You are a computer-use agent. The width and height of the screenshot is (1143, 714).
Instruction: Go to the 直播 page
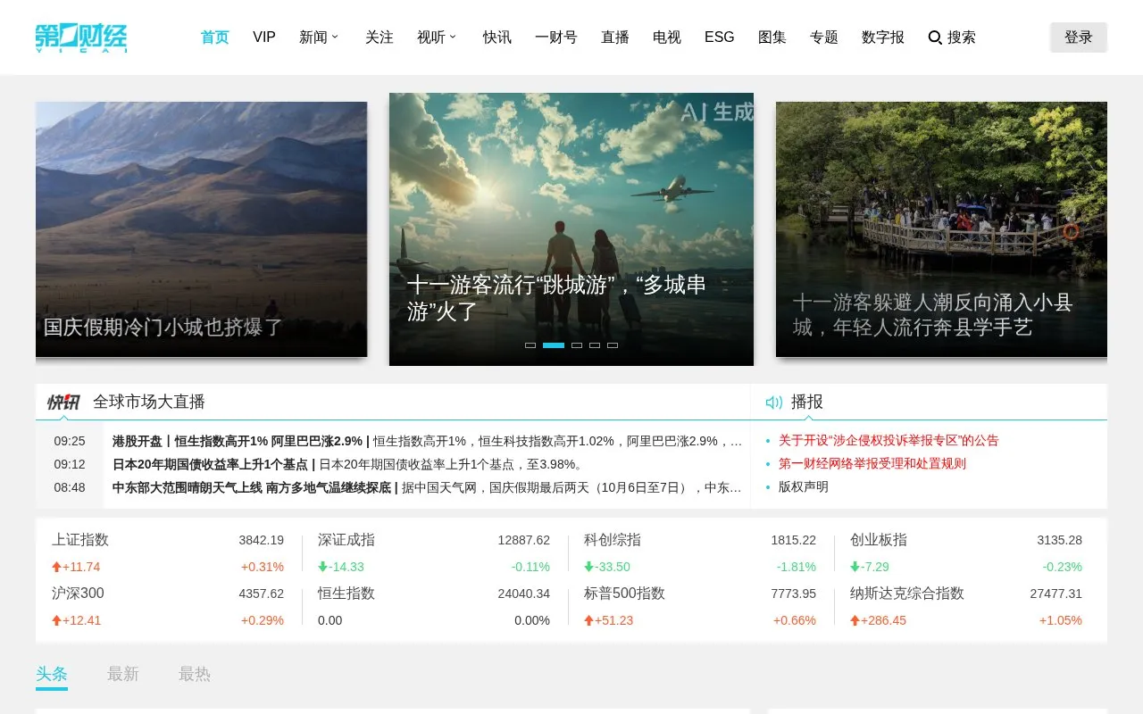click(615, 37)
